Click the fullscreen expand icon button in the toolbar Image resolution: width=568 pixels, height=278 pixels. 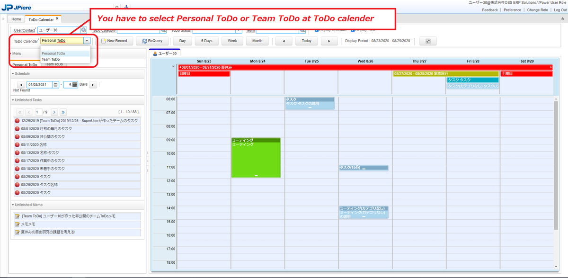pyautogui.click(x=428, y=41)
